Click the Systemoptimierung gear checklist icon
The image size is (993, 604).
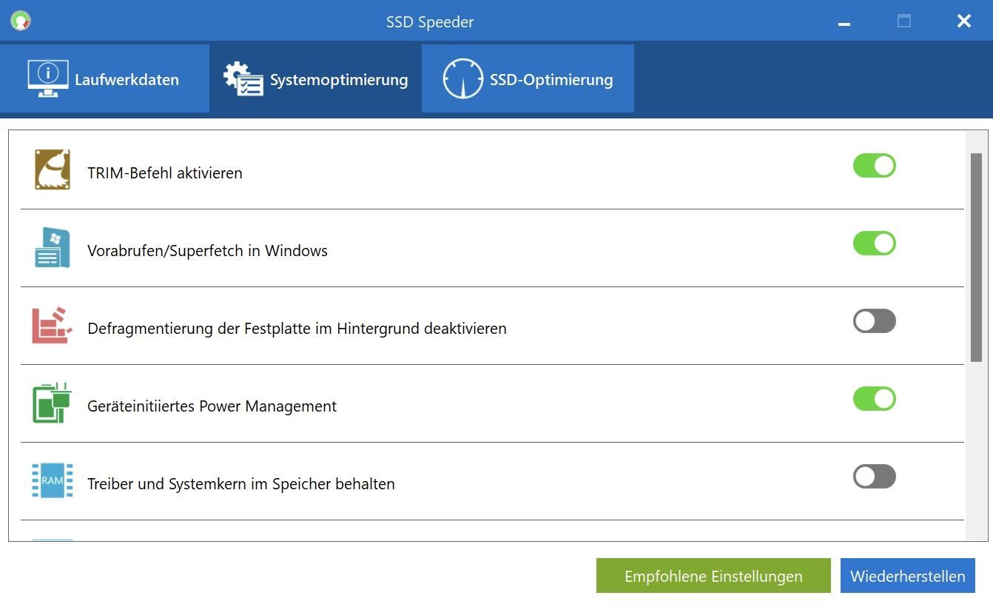[243, 78]
